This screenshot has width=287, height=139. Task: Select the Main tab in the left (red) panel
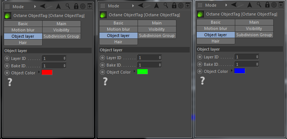point(61,24)
